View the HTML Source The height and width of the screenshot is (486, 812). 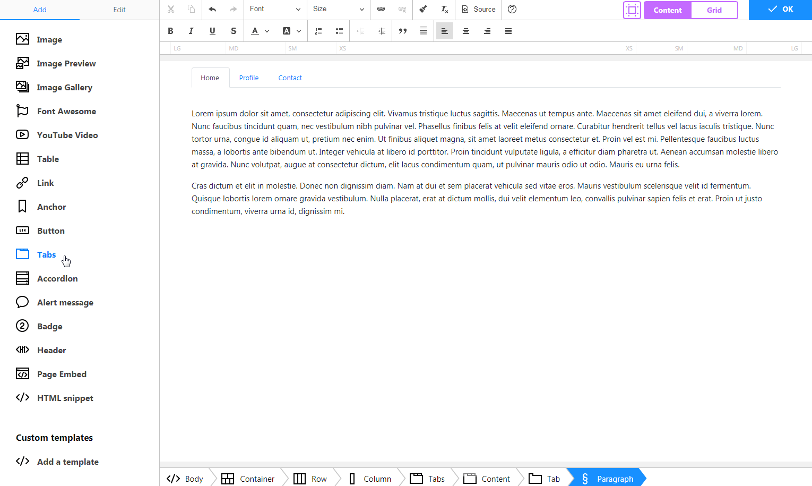coord(479,9)
